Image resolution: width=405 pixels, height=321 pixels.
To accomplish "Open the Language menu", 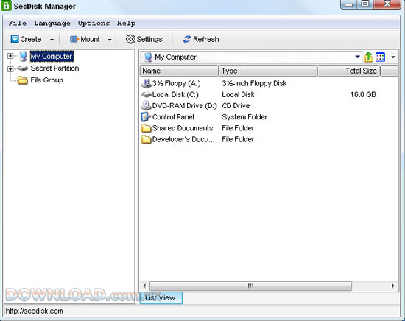I will click(52, 24).
